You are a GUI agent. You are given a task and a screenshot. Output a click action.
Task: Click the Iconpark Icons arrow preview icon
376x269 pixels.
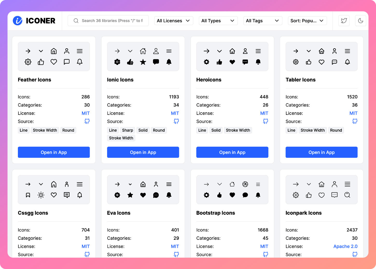(x=296, y=184)
